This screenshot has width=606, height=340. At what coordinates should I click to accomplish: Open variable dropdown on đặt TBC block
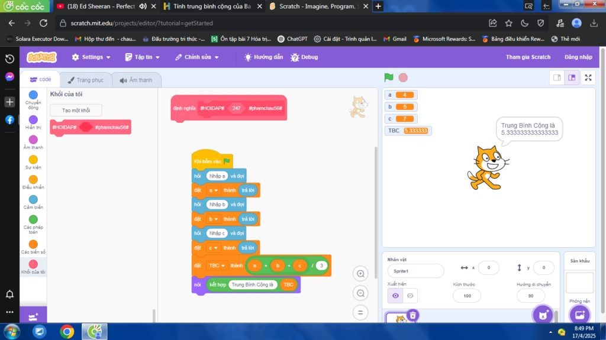pyautogui.click(x=217, y=265)
